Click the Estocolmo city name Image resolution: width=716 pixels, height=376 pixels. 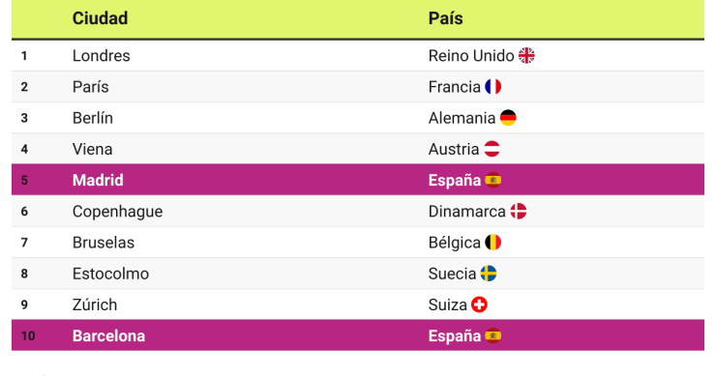110,274
